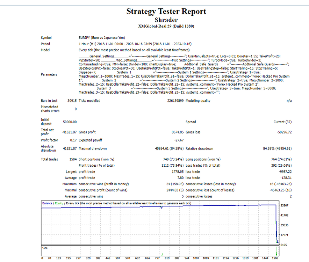Click the Ticks modelled label
This screenshot has width=309, height=262.
point(89,101)
